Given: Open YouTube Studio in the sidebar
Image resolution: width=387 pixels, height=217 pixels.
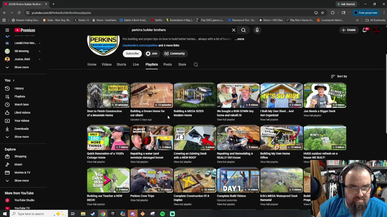Looking at the screenshot, I should (24, 200).
